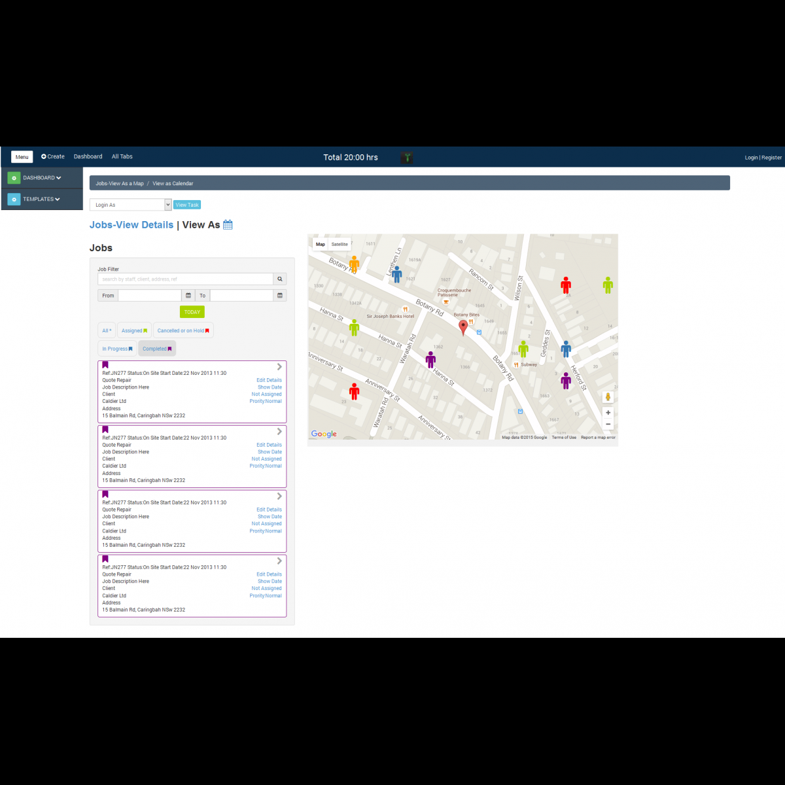Open the Login As dropdown
The width and height of the screenshot is (785, 785).
click(x=131, y=205)
